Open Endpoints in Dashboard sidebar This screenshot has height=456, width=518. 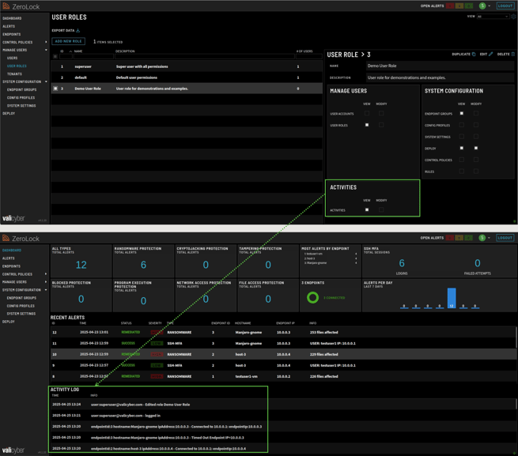click(11, 266)
